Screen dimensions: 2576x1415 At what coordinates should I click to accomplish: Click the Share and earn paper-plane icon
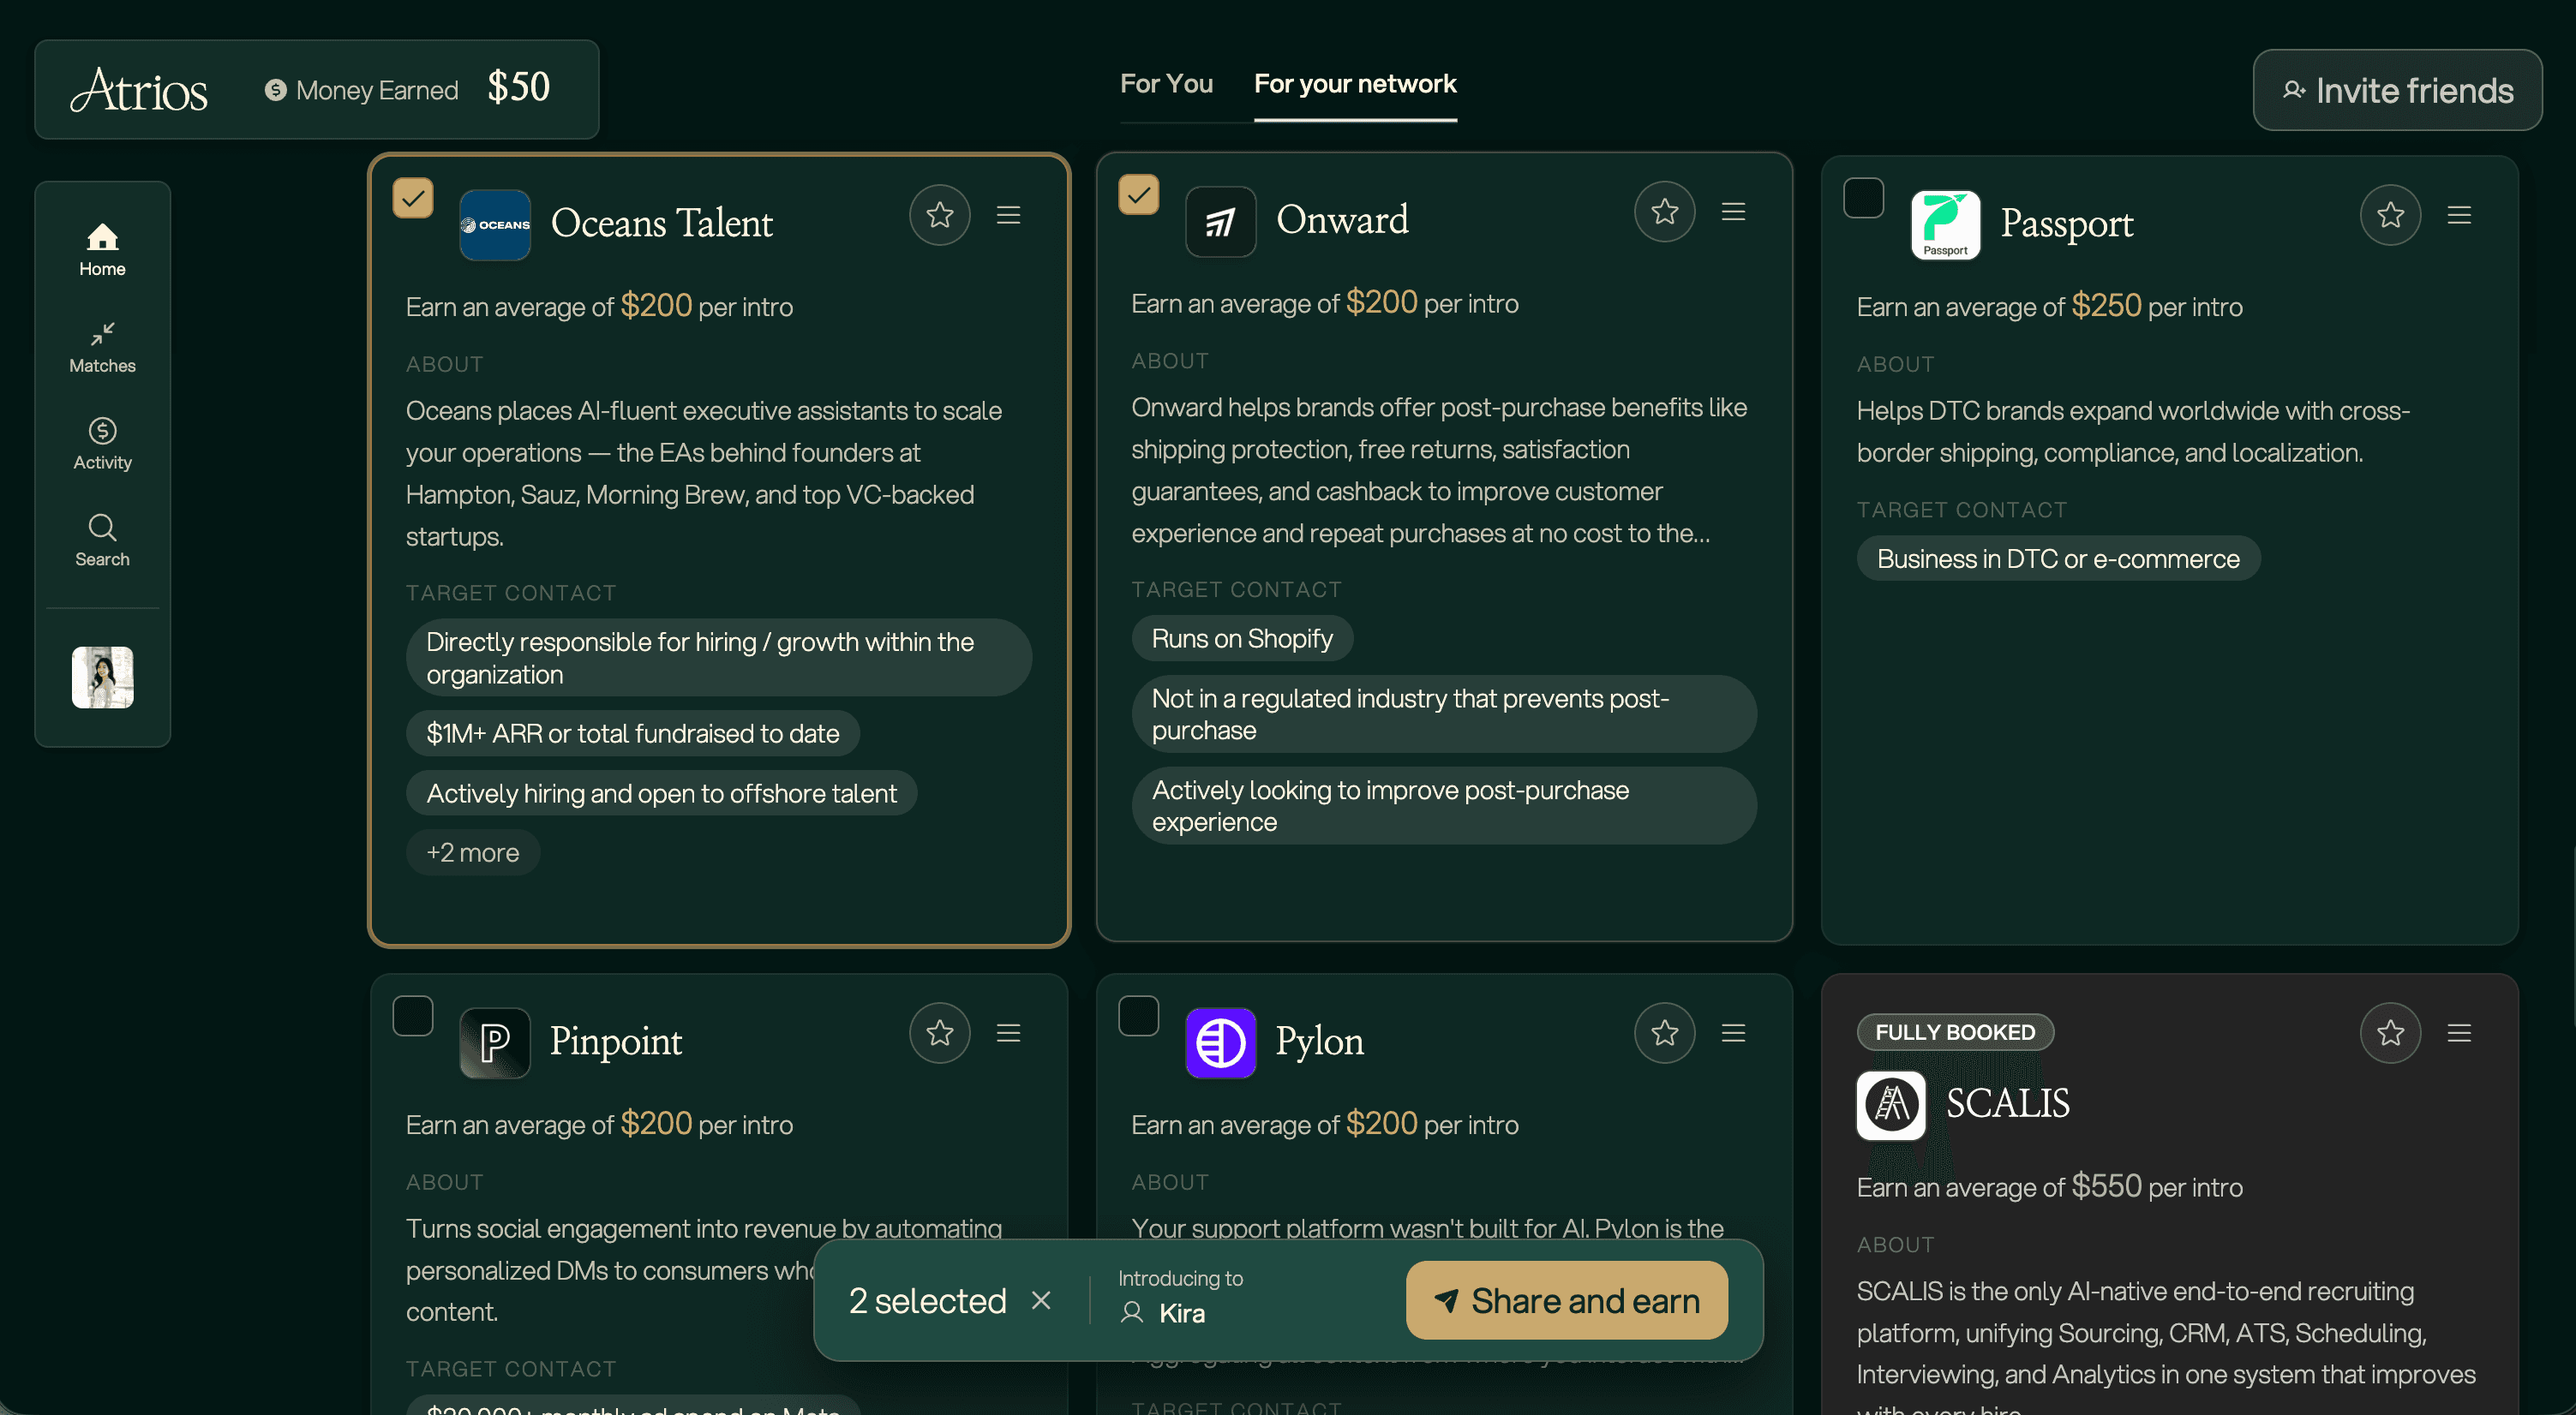tap(1446, 1300)
